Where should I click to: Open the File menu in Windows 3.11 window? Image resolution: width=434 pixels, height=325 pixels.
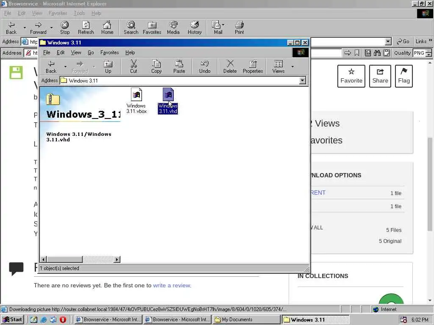47,52
